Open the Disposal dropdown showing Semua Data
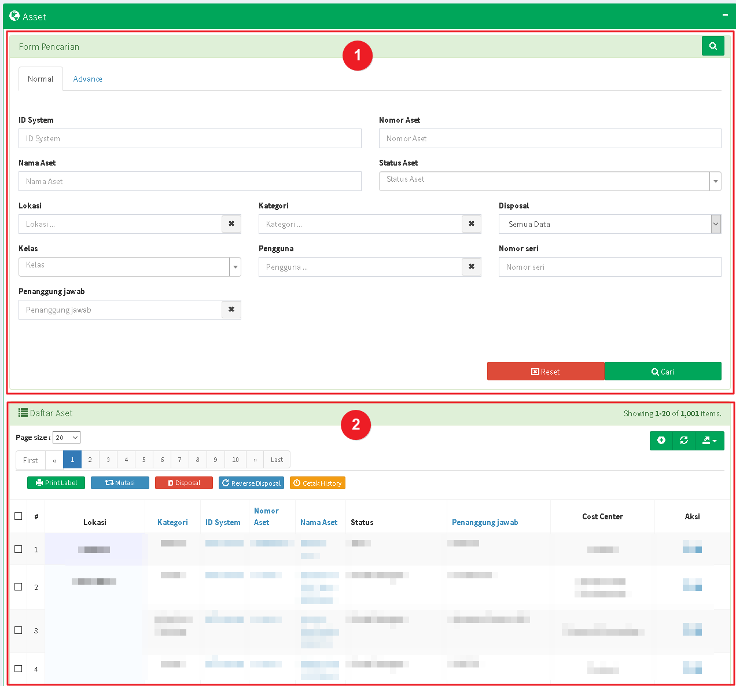Image resolution: width=736 pixels, height=686 pixels. click(609, 224)
